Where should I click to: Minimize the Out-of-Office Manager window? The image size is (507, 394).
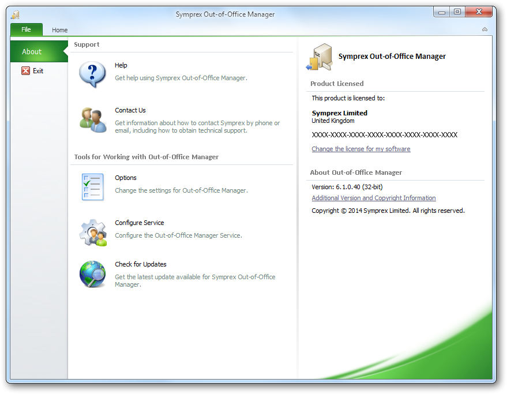442,12
